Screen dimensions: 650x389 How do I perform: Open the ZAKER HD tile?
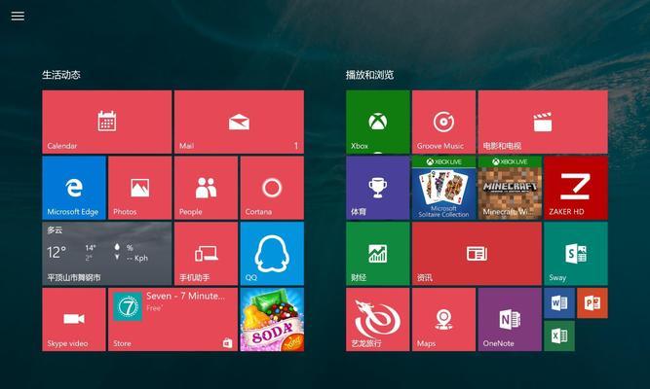coord(576,188)
